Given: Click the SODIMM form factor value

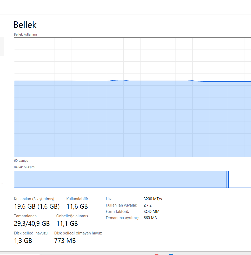Looking at the screenshot, I should click(x=151, y=212).
